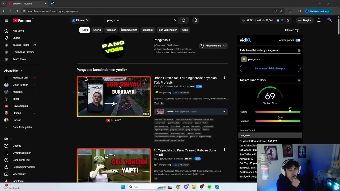Open the browser extensions puzzle icon
This screenshot has width=340, height=191.
pyautogui.click(x=290, y=11)
